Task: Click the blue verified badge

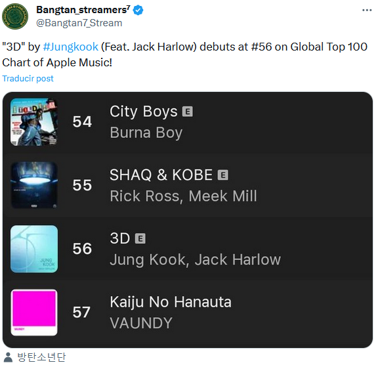Action: tap(138, 11)
